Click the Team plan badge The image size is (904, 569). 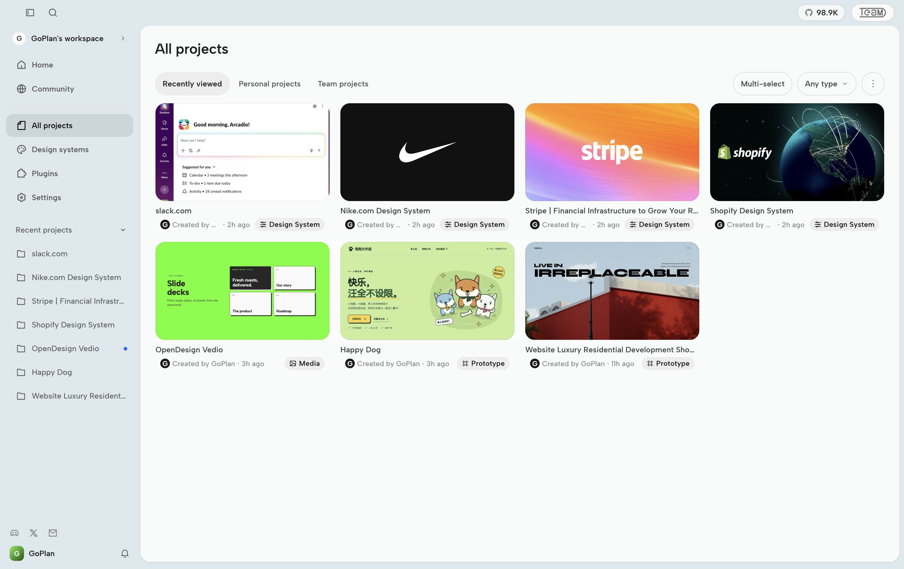click(872, 13)
